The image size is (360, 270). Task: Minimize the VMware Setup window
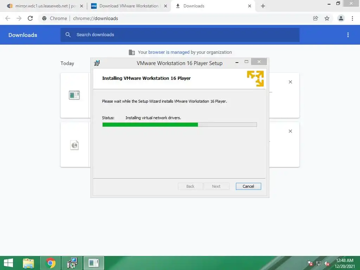tap(237, 62)
